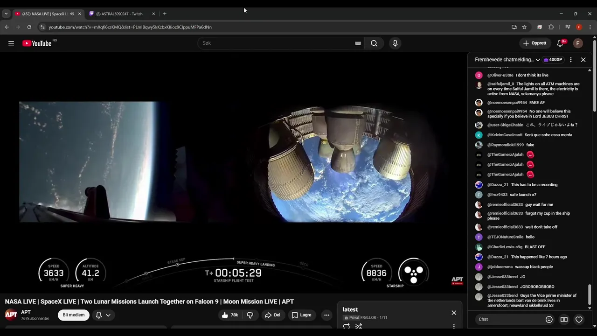Toggle playlist shuffle
The width and height of the screenshot is (597, 336).
pyautogui.click(x=359, y=327)
